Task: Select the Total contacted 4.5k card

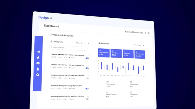Action: click(104, 53)
